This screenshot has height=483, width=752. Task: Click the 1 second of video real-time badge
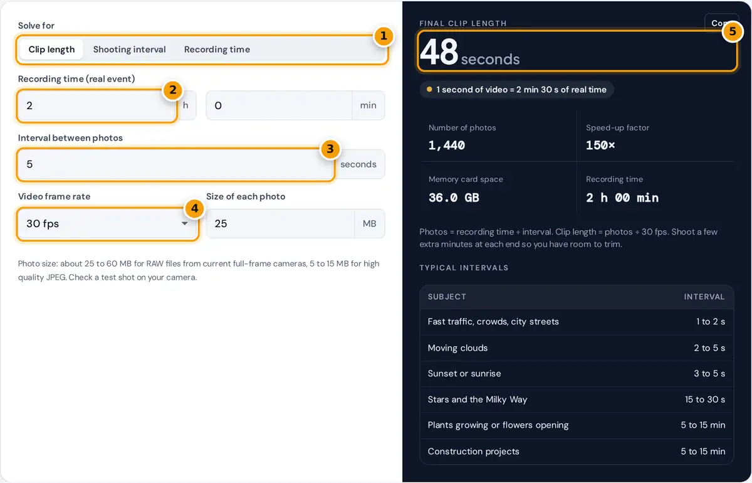(517, 90)
